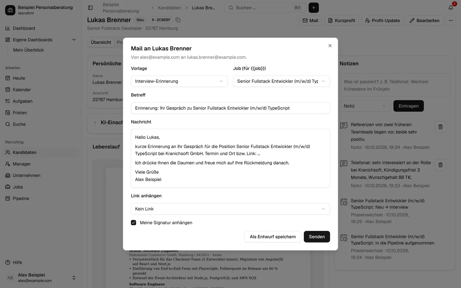Click the plus quick-create button
This screenshot has width=461, height=288.
click(x=314, y=8)
